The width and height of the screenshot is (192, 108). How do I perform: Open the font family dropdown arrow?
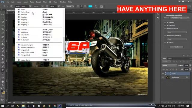30,6
